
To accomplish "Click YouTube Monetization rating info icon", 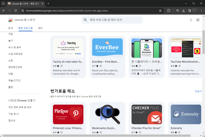I will (180, 66).
